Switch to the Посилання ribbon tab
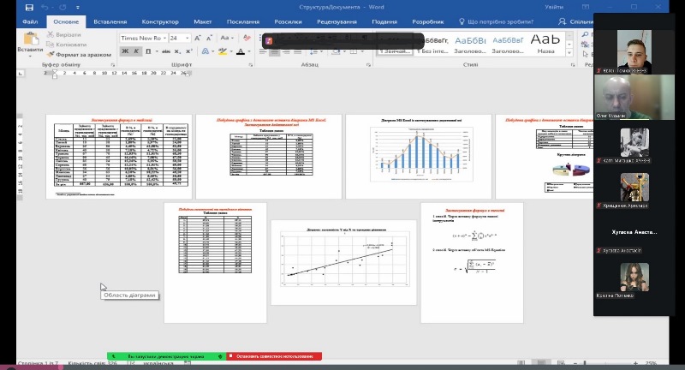Viewport: 685px width, 370px height. [243, 21]
